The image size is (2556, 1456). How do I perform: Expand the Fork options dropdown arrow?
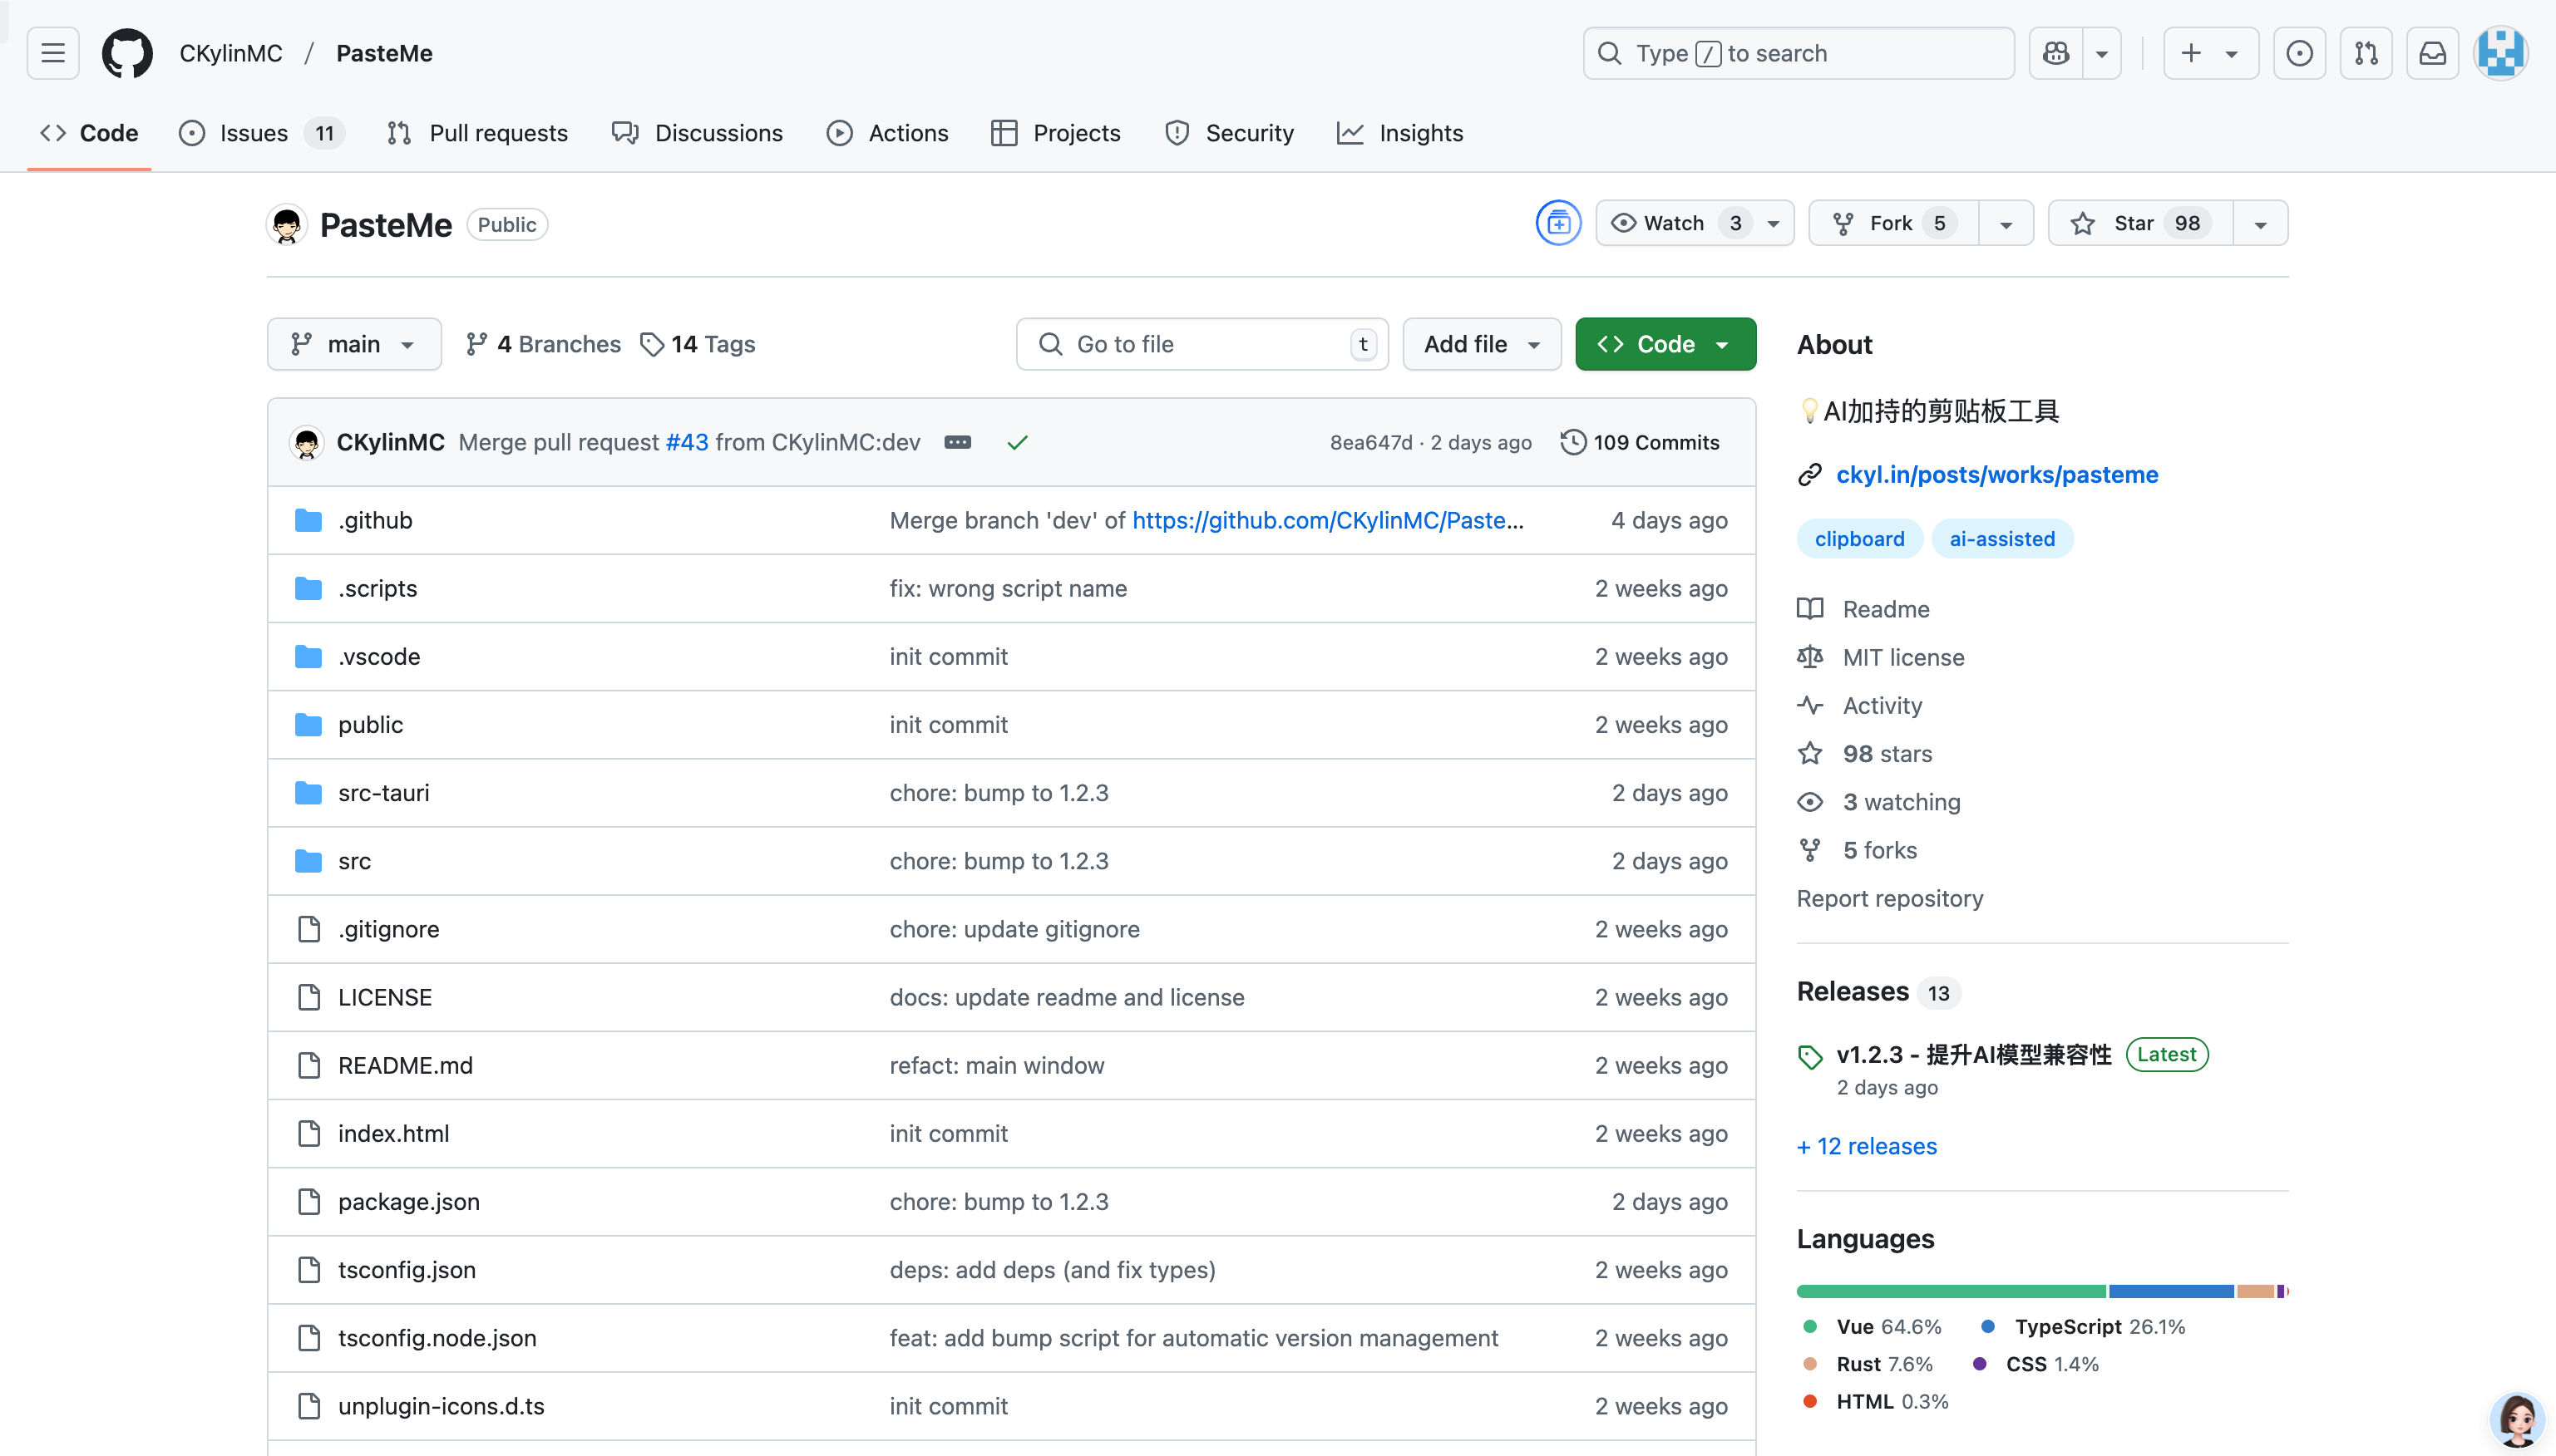2006,224
